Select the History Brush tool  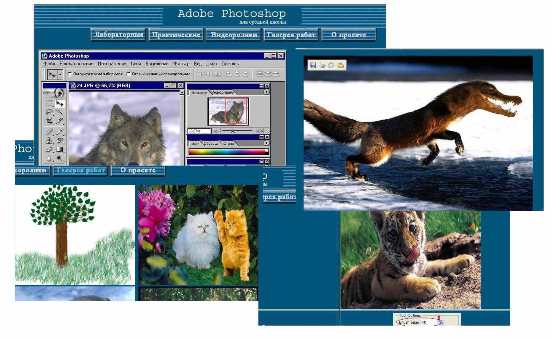coord(60,140)
